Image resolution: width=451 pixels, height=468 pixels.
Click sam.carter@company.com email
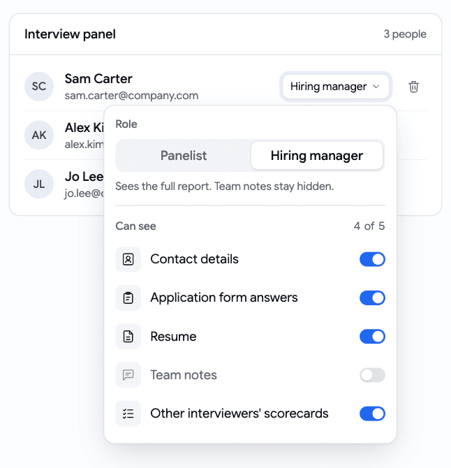pyautogui.click(x=131, y=96)
